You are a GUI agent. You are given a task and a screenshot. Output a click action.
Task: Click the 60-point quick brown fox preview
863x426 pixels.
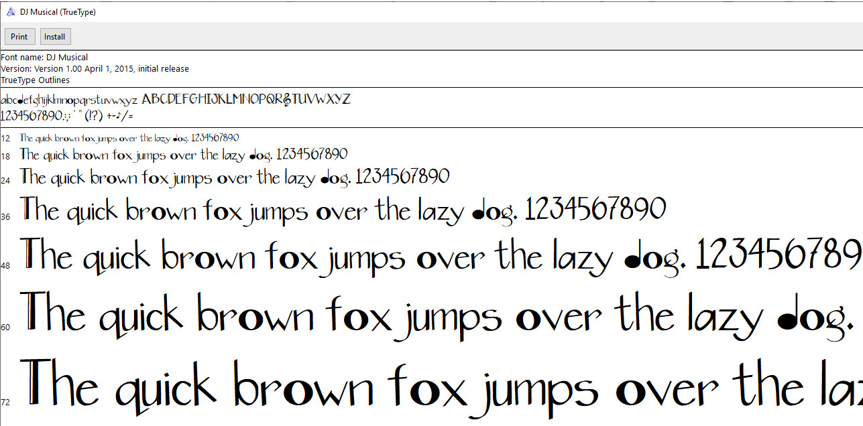pos(402,315)
